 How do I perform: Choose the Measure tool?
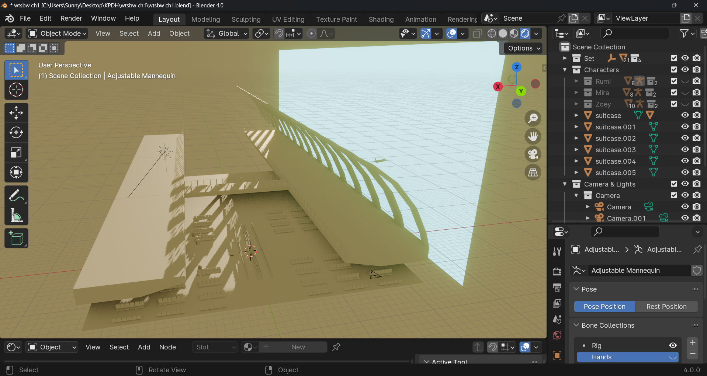point(16,215)
